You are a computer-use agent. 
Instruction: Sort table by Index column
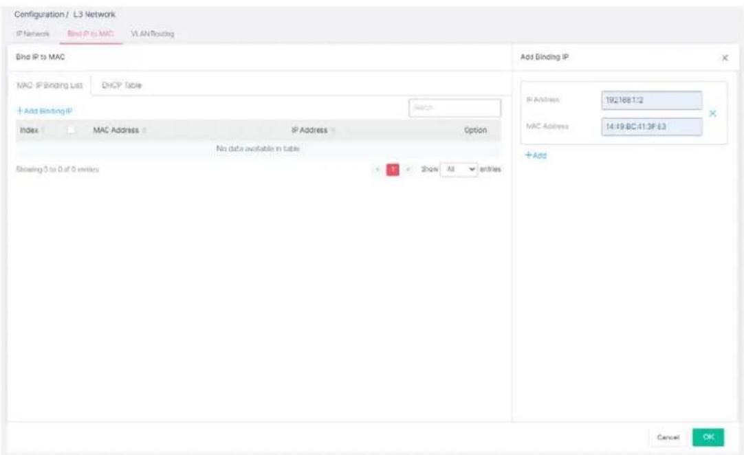(x=31, y=130)
